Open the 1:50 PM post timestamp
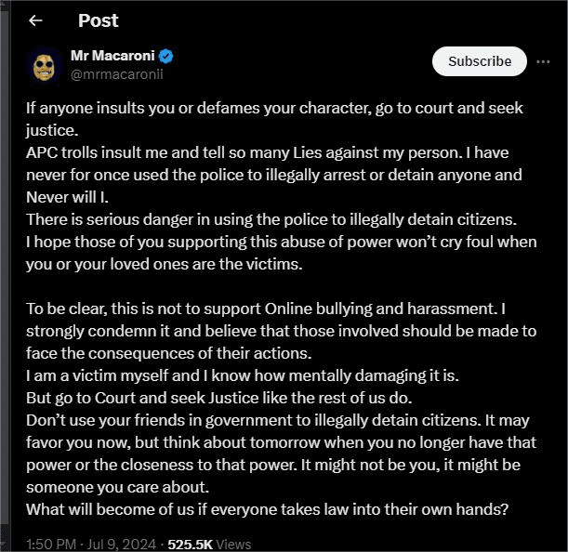Viewport: 568px width, 552px height. point(50,544)
